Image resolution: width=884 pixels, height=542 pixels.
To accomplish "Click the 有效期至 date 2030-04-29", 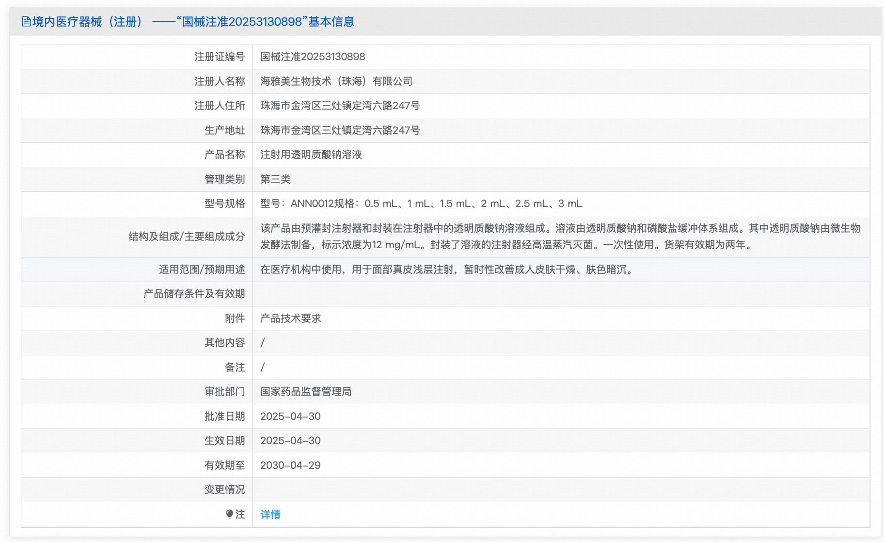I will click(290, 465).
